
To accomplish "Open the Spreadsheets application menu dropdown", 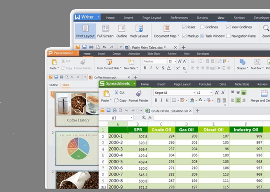I will 134,84.
